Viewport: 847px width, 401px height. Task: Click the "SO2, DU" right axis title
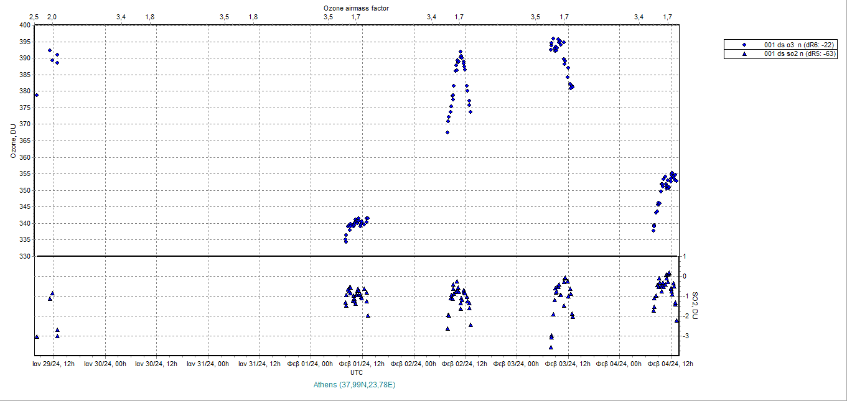point(695,306)
